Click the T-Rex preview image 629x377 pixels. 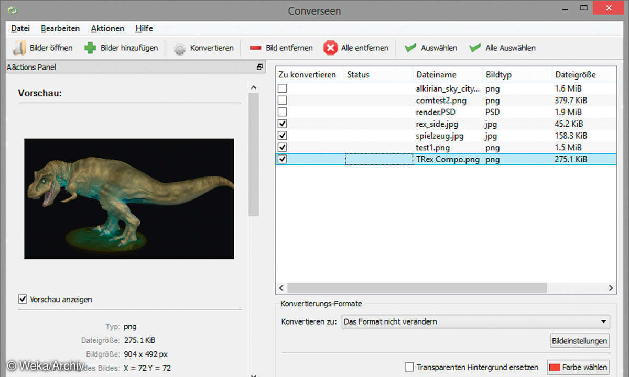point(129,199)
